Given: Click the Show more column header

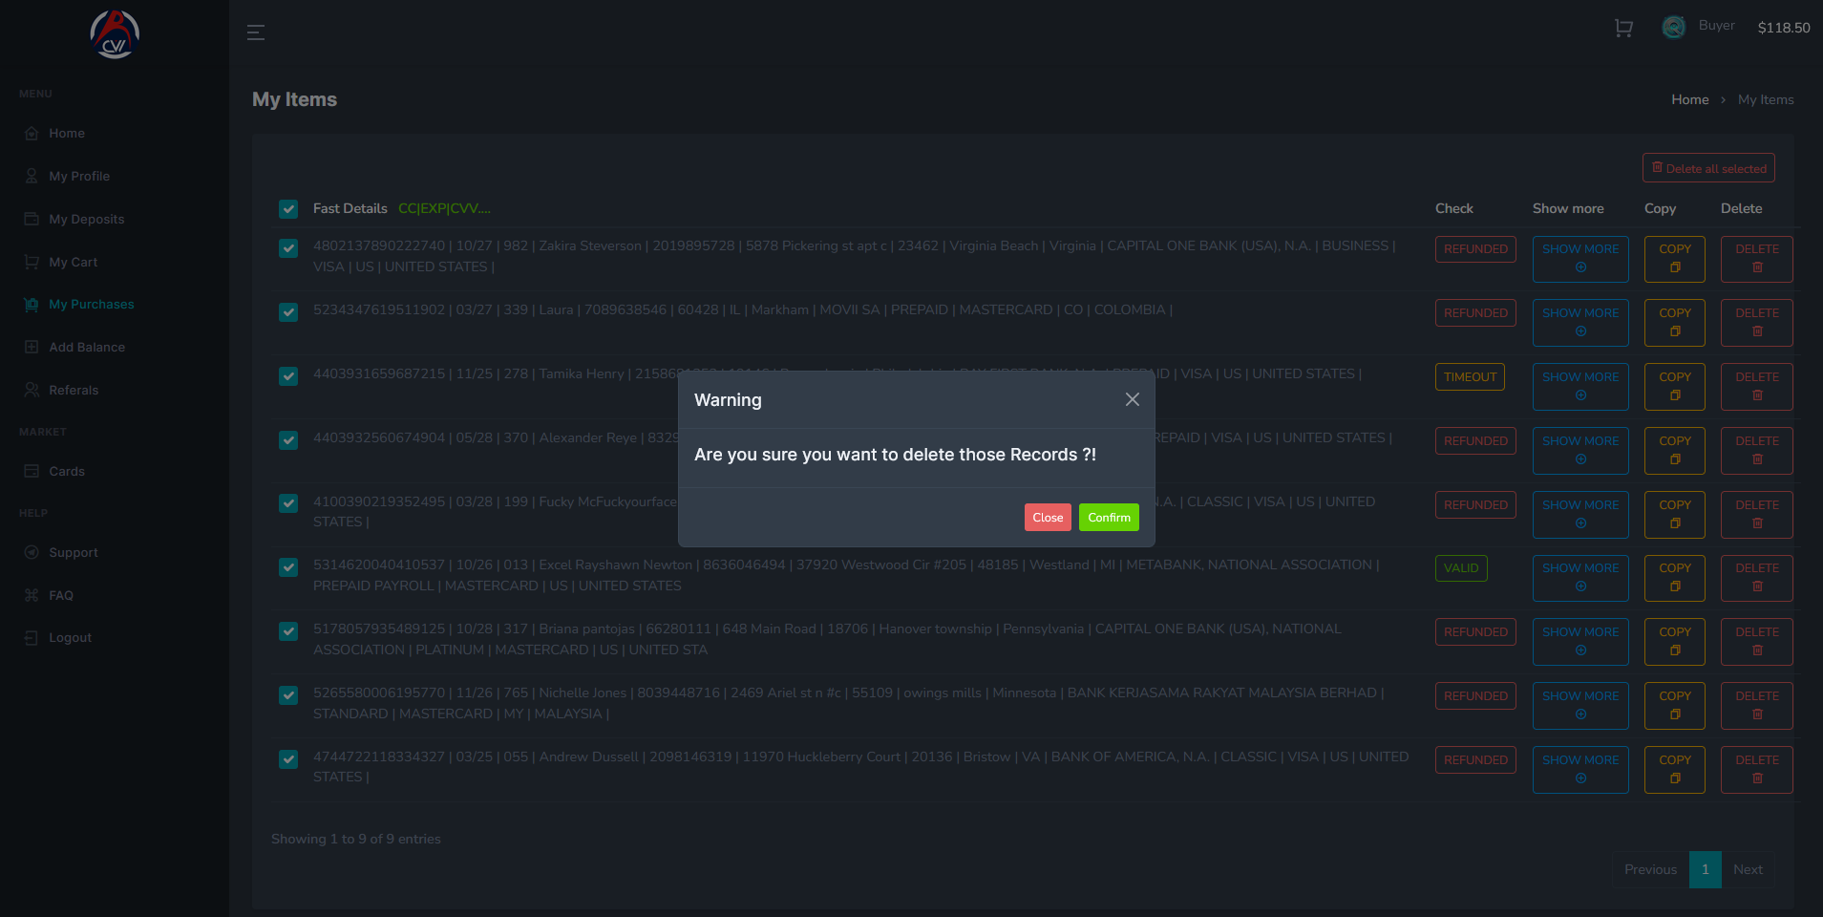Looking at the screenshot, I should click(1568, 208).
